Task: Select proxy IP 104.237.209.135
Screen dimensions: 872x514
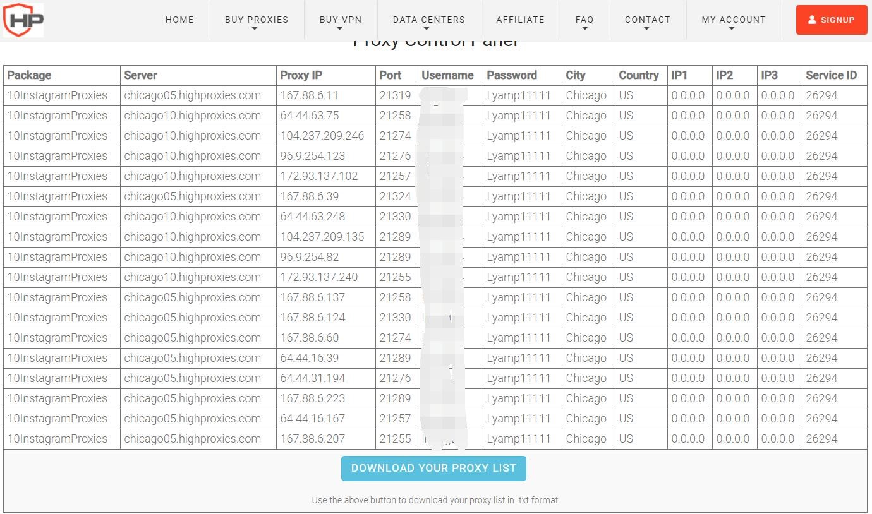Action: [322, 237]
